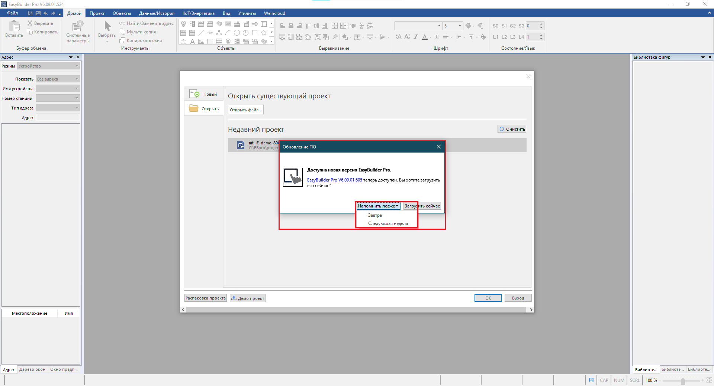The height and width of the screenshot is (386, 714).
Task: Click the redo arrow in quick access toolbar
Action: (53, 13)
